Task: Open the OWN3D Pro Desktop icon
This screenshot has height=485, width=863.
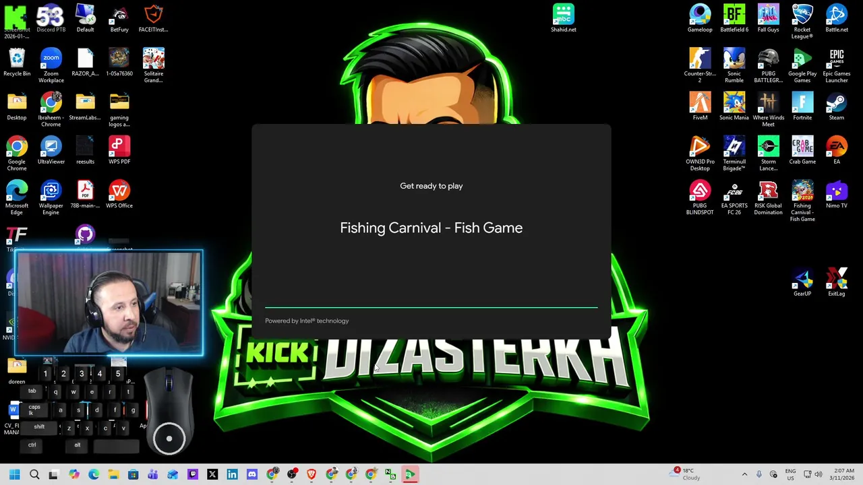Action: click(700, 154)
